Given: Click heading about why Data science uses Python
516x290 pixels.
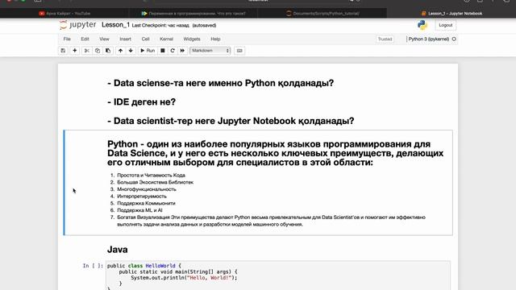Looking at the screenshot, I should click(x=220, y=83).
